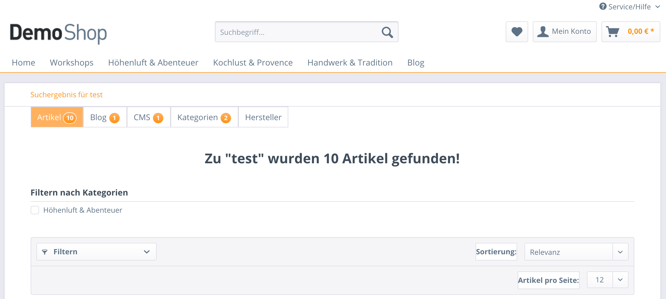Image resolution: width=666 pixels, height=299 pixels.
Task: Open Handwerk & Tradition navigation item
Action: coord(350,63)
